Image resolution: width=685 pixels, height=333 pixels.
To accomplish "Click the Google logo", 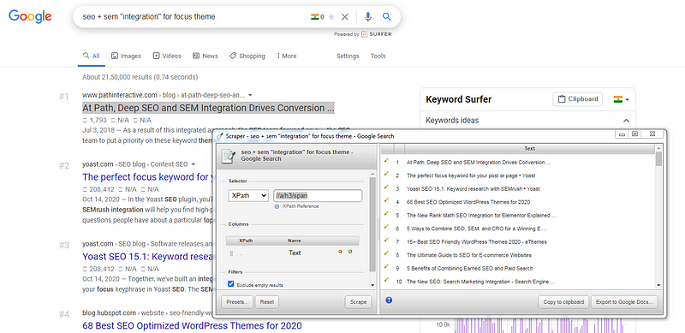I will tap(30, 16).
